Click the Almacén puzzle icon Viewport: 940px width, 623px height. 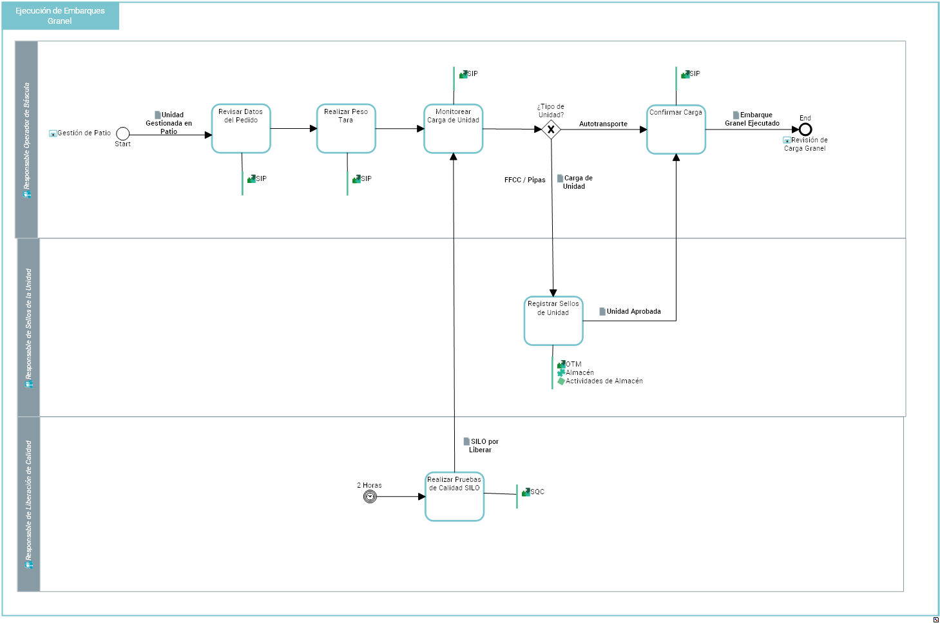click(561, 372)
